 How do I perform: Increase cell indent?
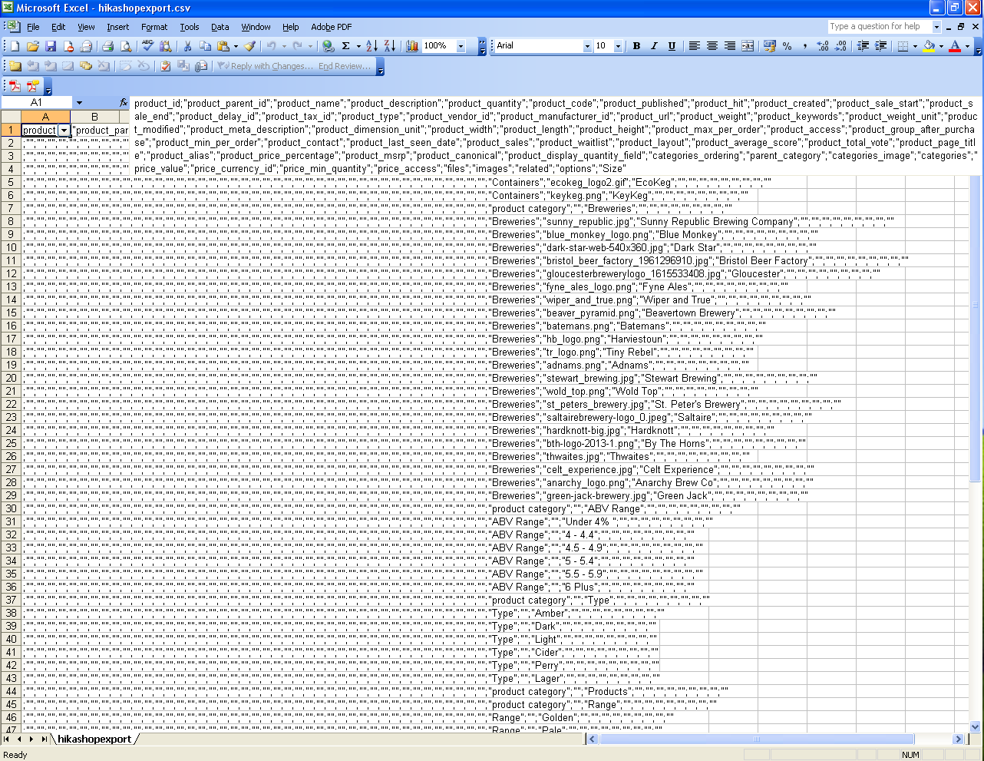click(880, 46)
